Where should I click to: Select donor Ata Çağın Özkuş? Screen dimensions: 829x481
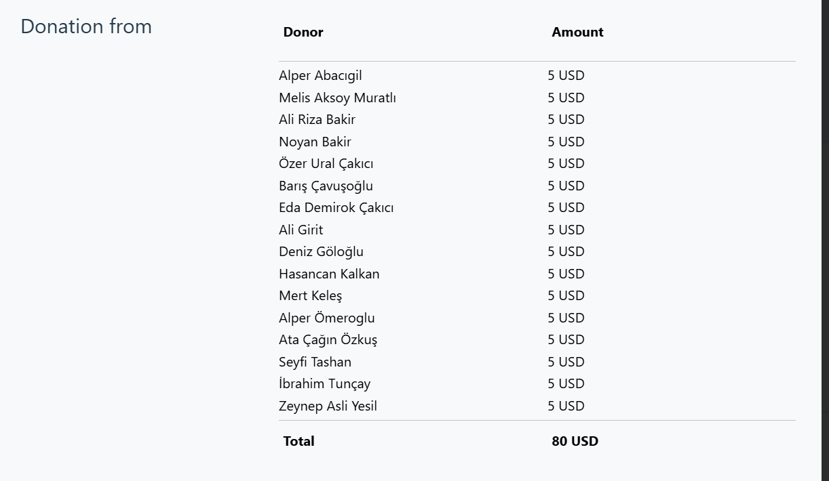[328, 339]
